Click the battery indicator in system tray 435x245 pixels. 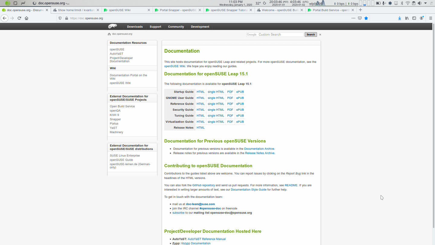(x=378, y=3)
